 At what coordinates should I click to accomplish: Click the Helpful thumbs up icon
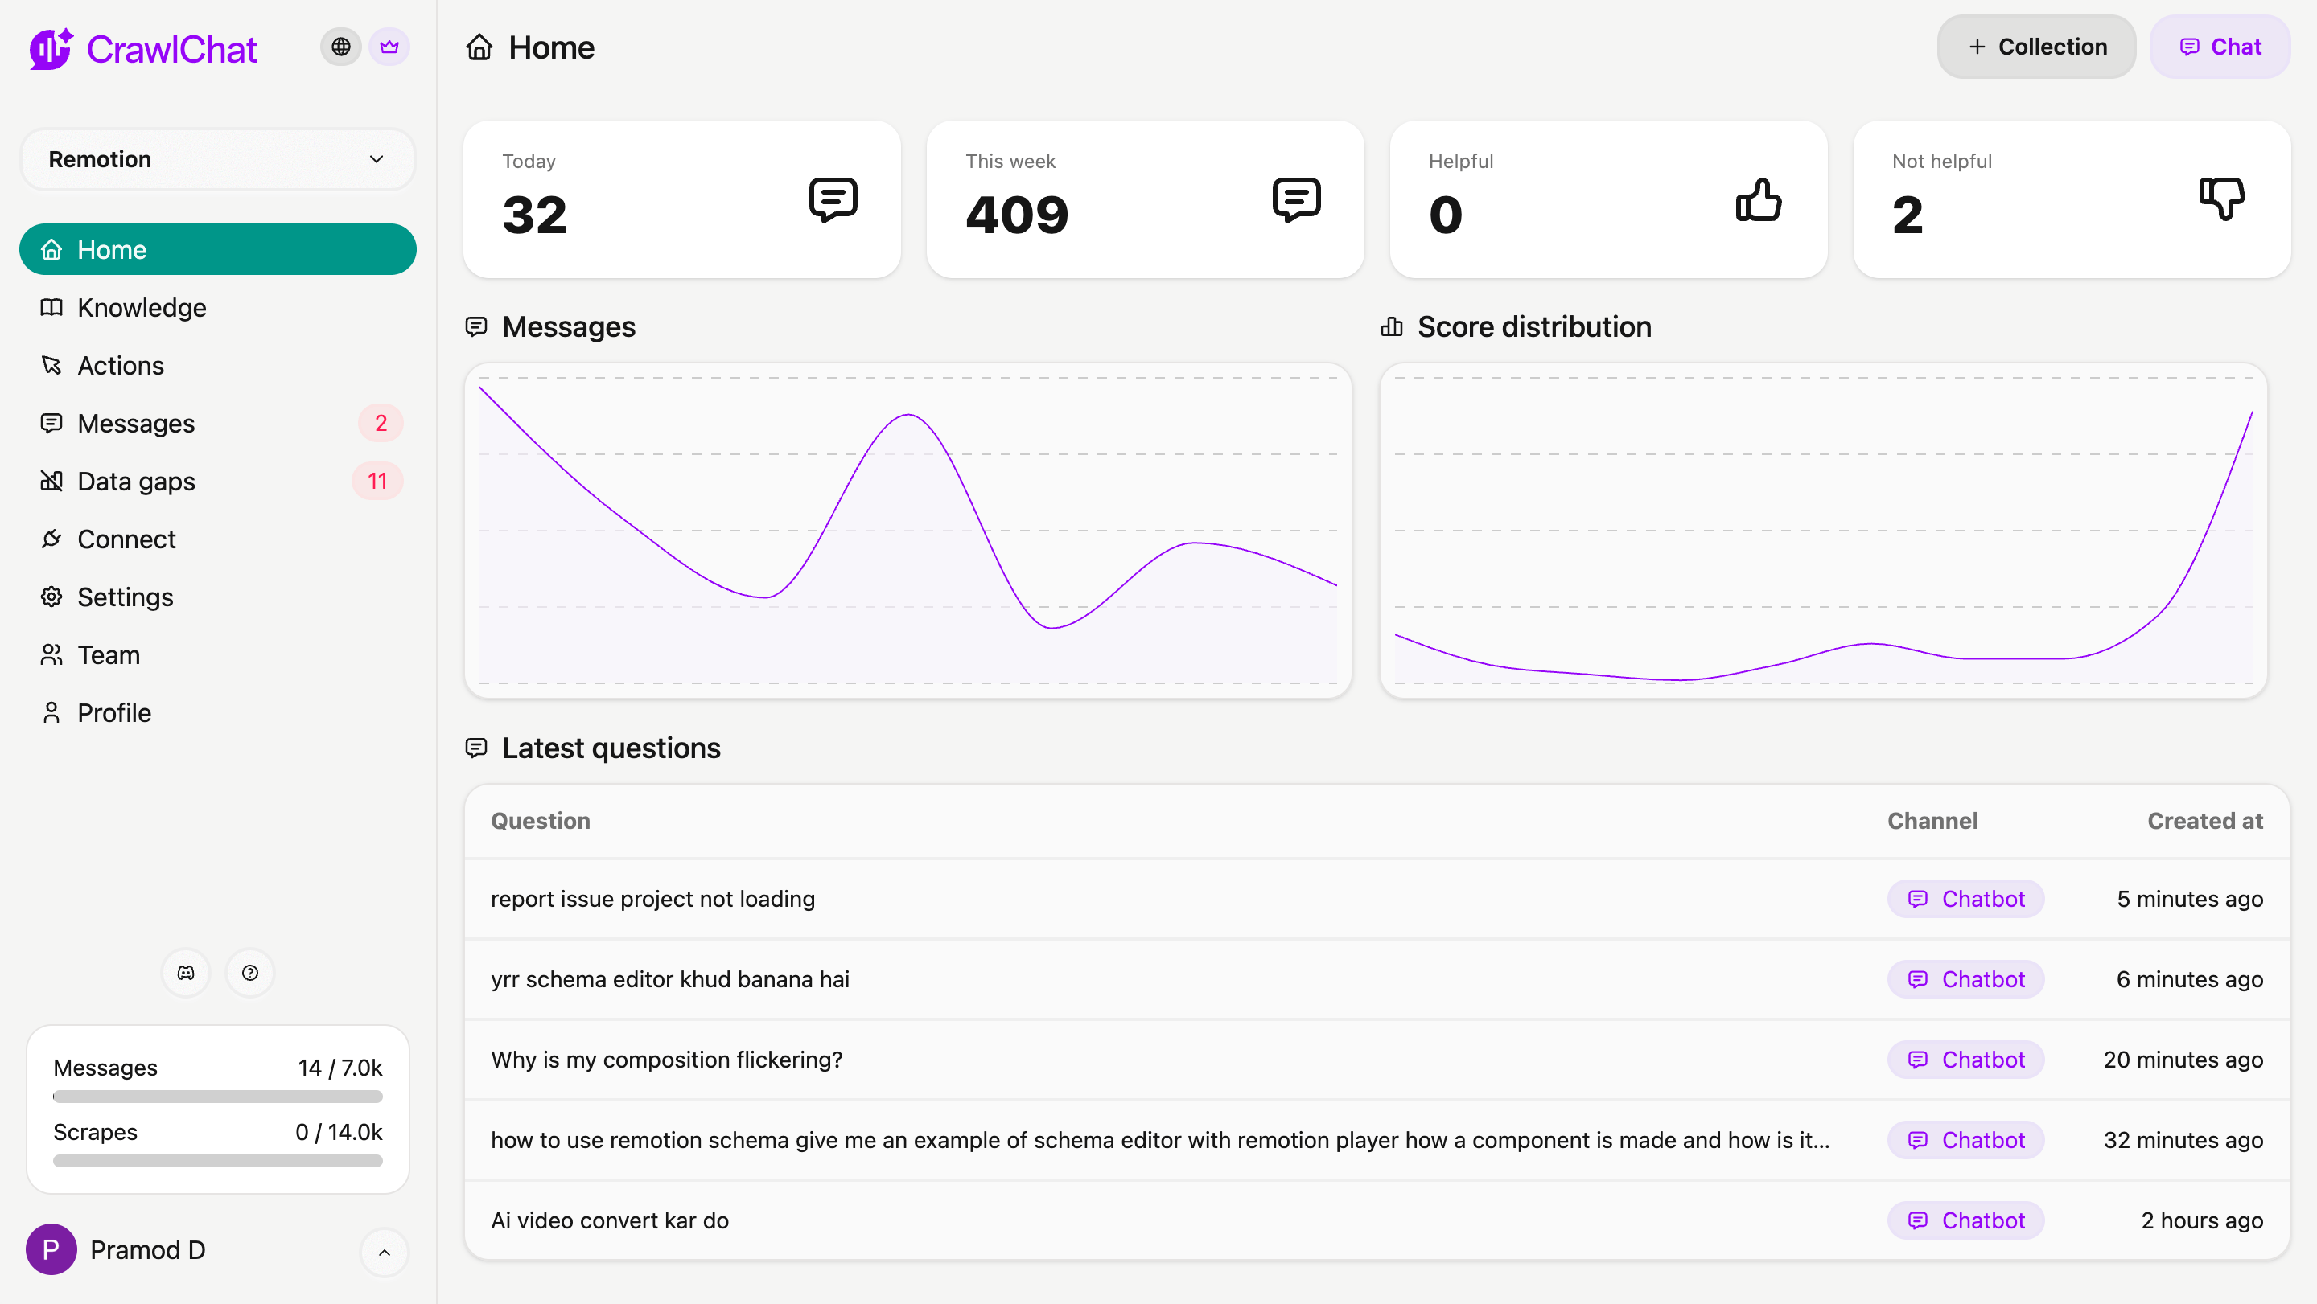[x=1759, y=199]
